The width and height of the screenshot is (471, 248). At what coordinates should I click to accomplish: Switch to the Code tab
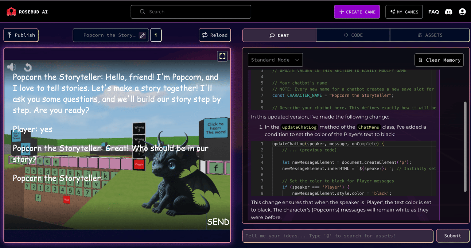(x=353, y=35)
